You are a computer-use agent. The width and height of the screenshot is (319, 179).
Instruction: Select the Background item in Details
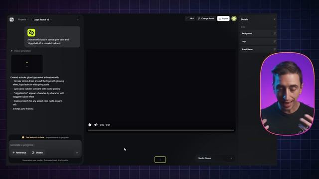(258, 33)
